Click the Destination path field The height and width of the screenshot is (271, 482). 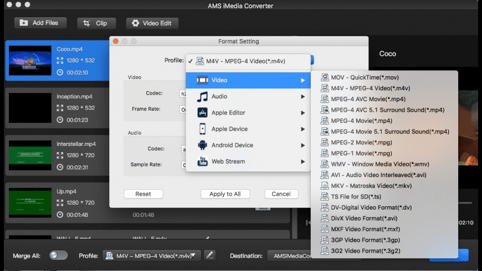coord(289,256)
